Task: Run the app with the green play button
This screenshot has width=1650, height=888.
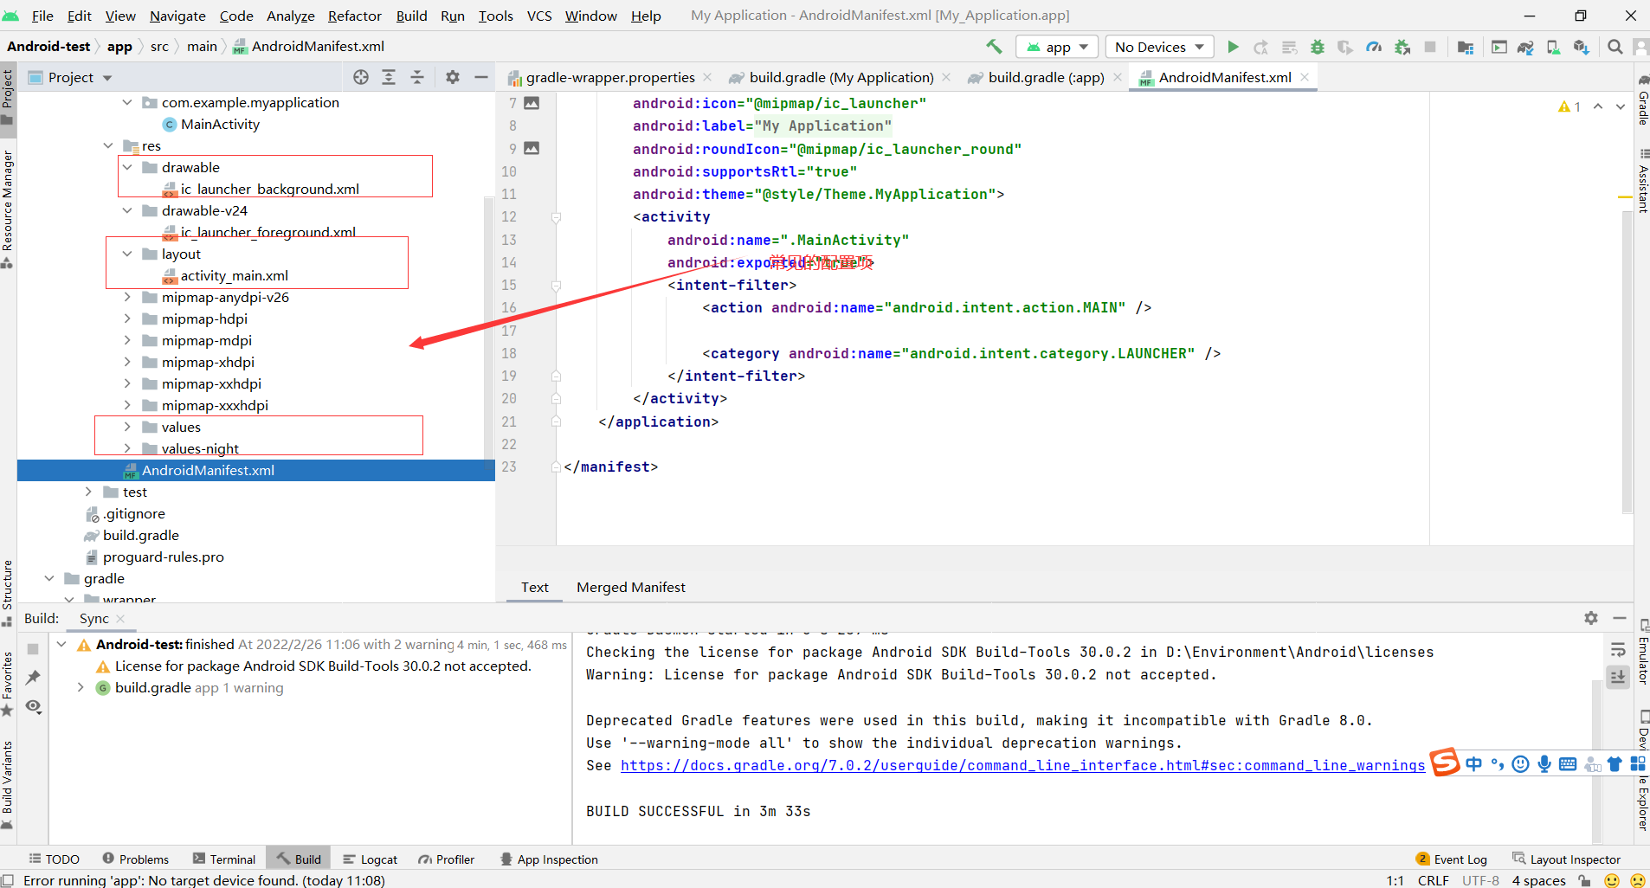Action: click(1233, 47)
